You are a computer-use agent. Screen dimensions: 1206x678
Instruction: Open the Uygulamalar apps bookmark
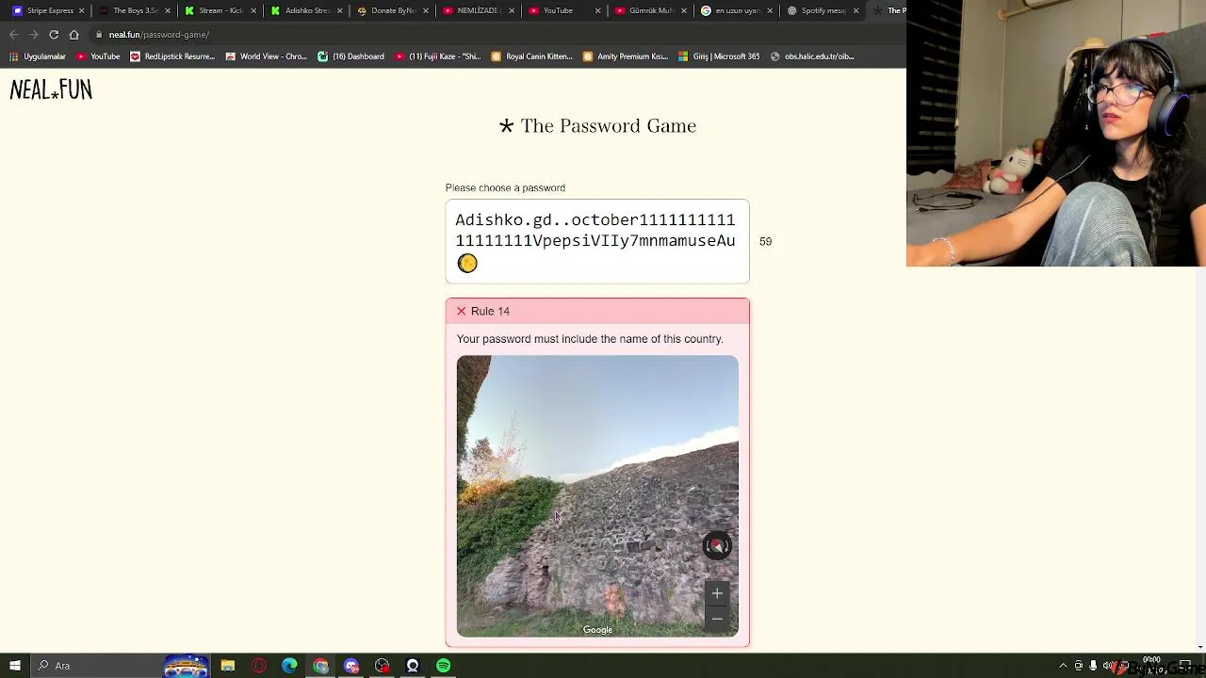(x=38, y=56)
